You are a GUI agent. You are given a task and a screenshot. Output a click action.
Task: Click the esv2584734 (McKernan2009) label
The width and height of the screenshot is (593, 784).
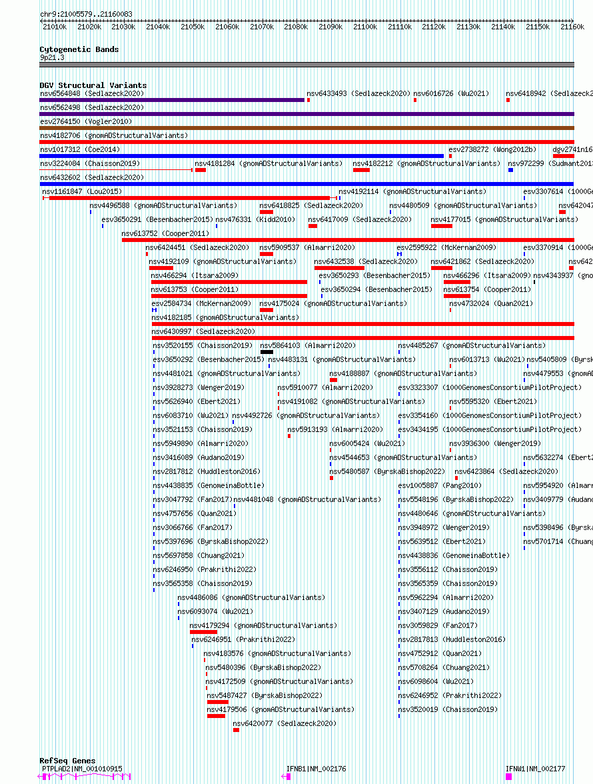201,303
